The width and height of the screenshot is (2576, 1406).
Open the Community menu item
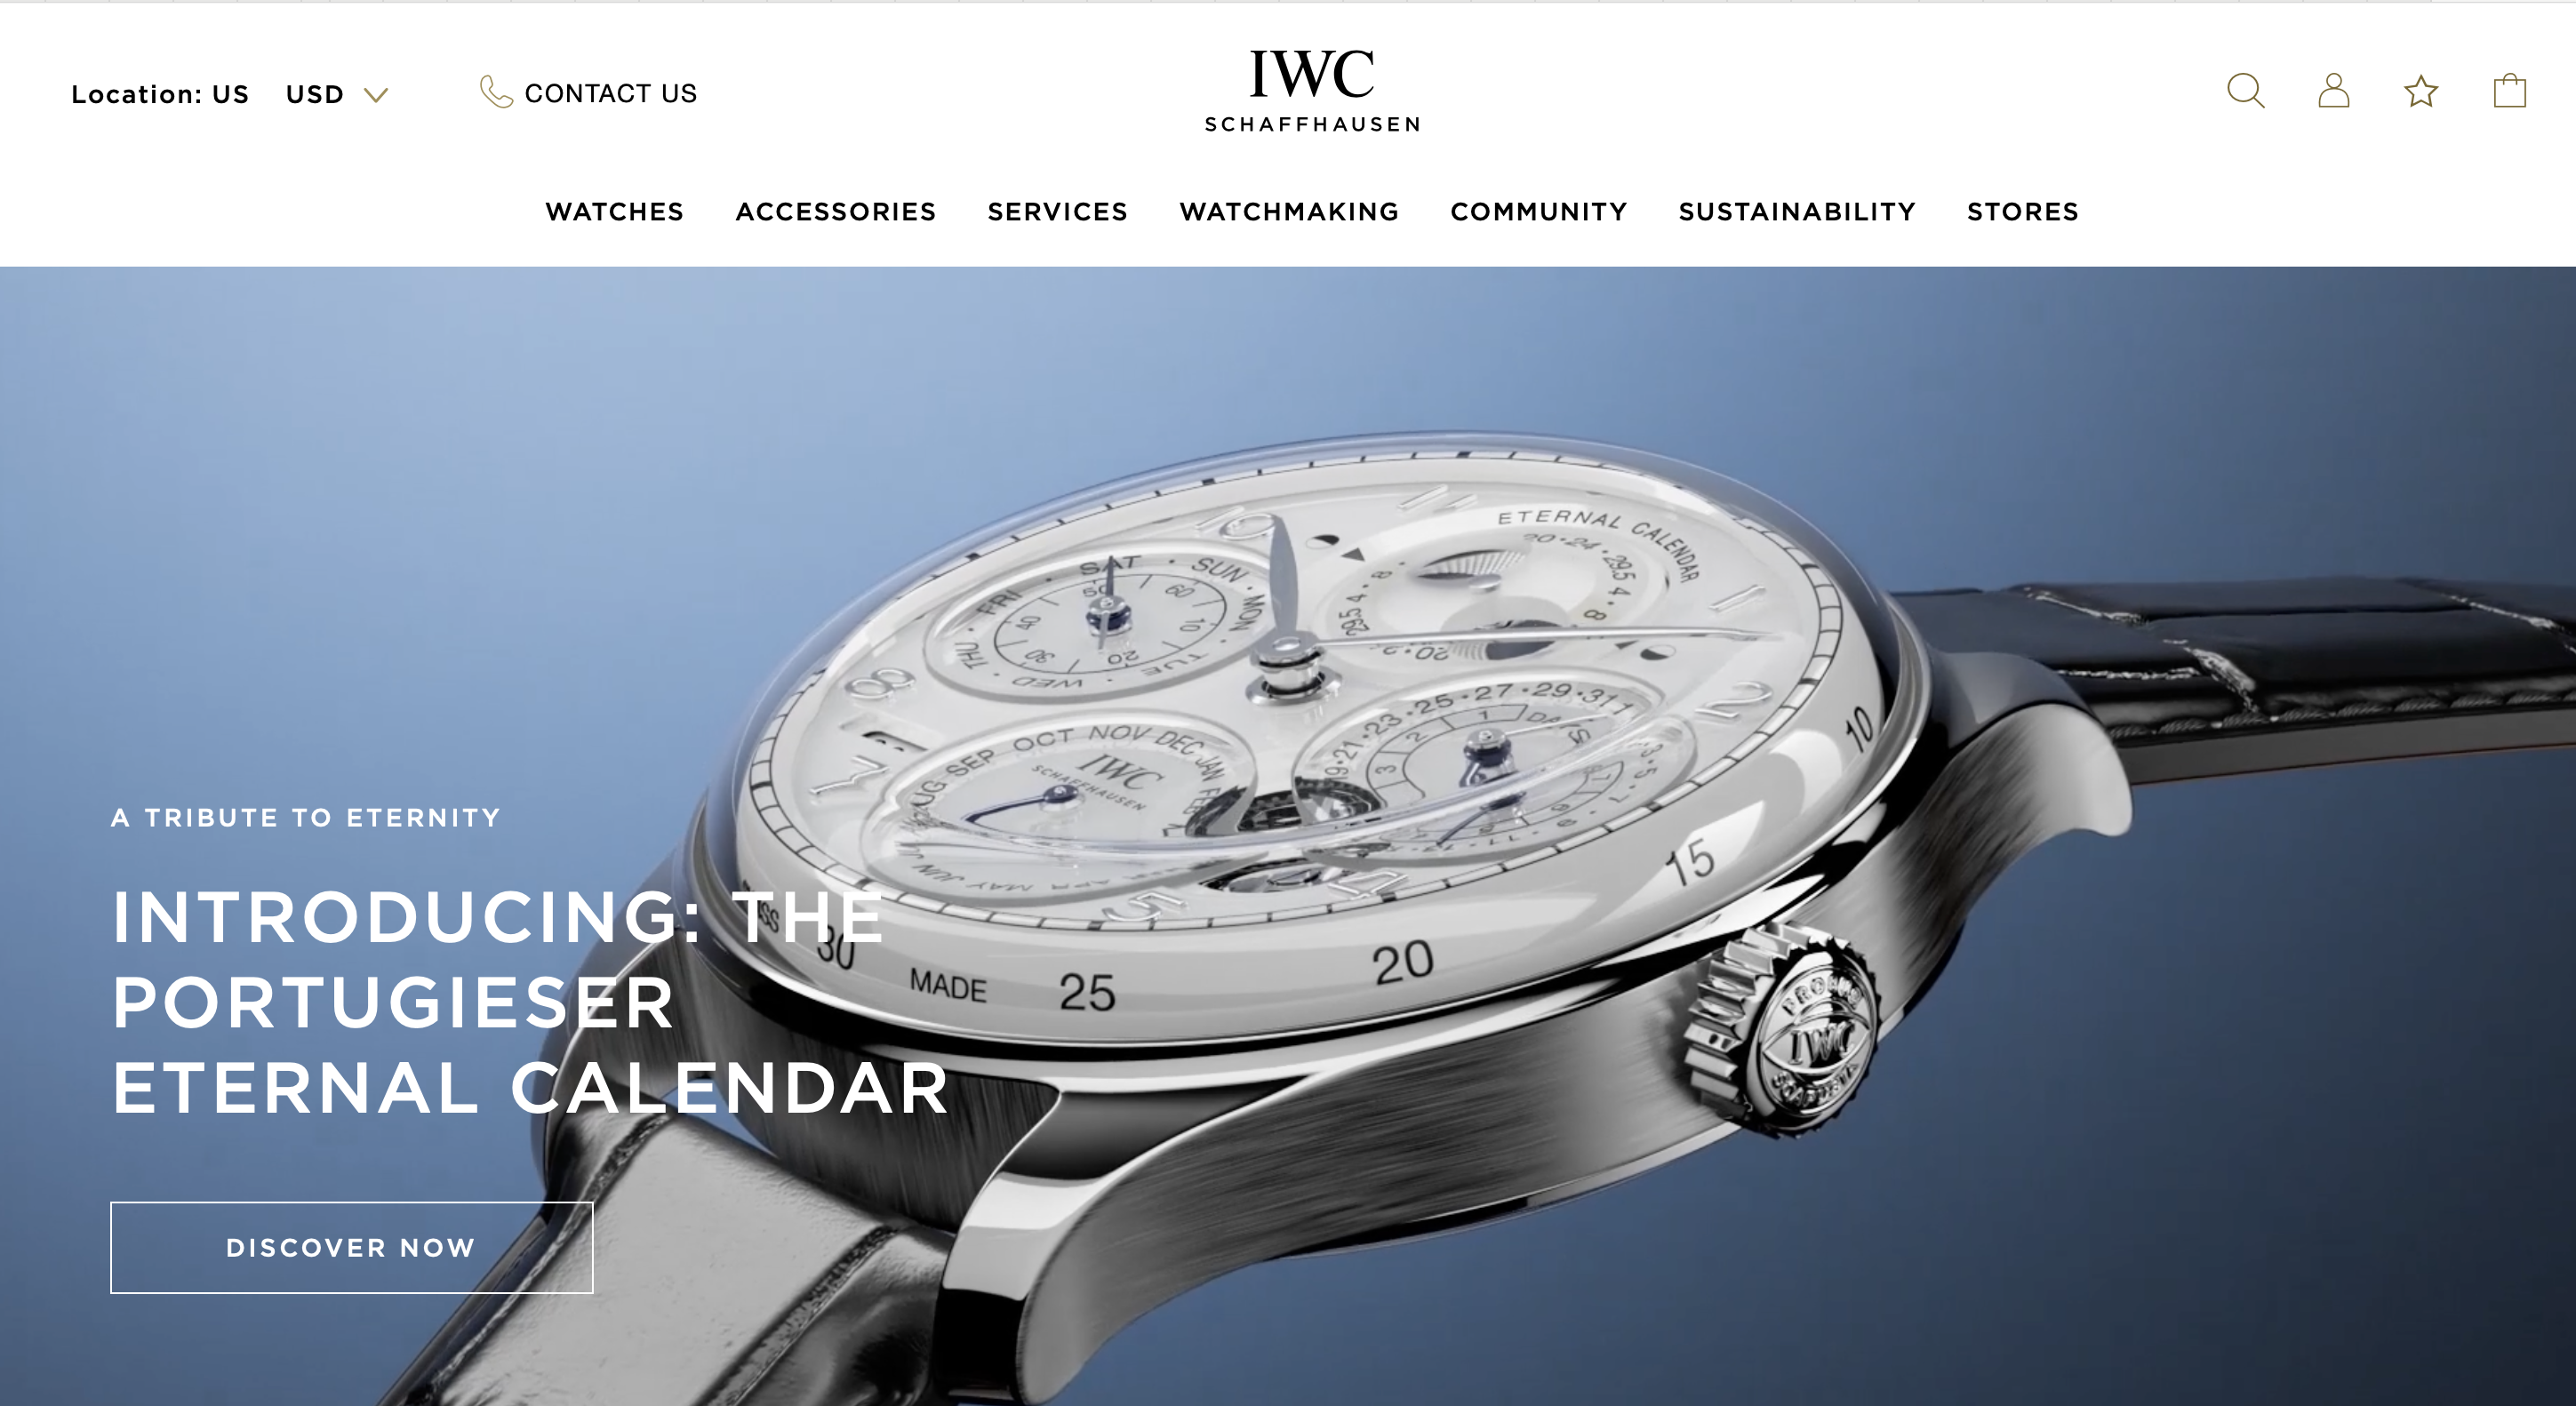(1539, 211)
